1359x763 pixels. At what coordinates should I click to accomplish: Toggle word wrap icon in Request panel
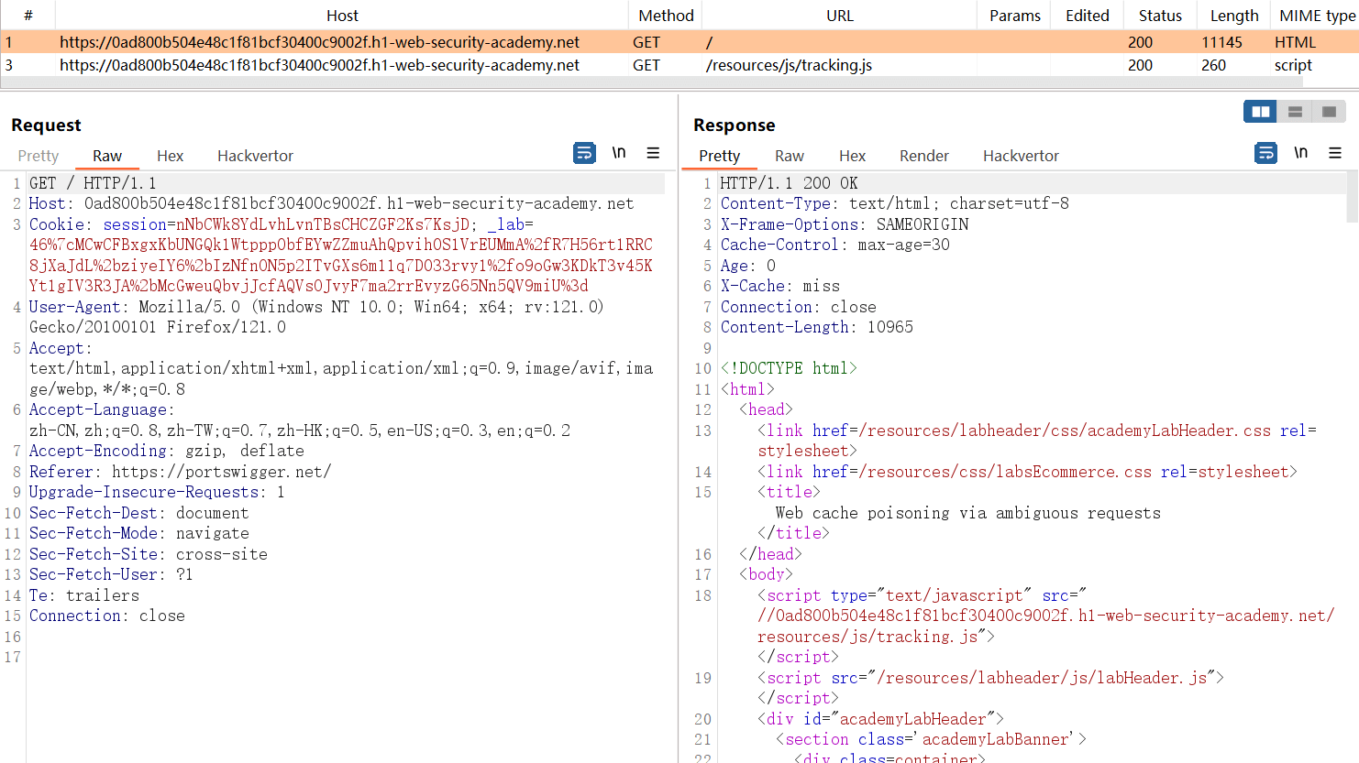[x=584, y=153]
